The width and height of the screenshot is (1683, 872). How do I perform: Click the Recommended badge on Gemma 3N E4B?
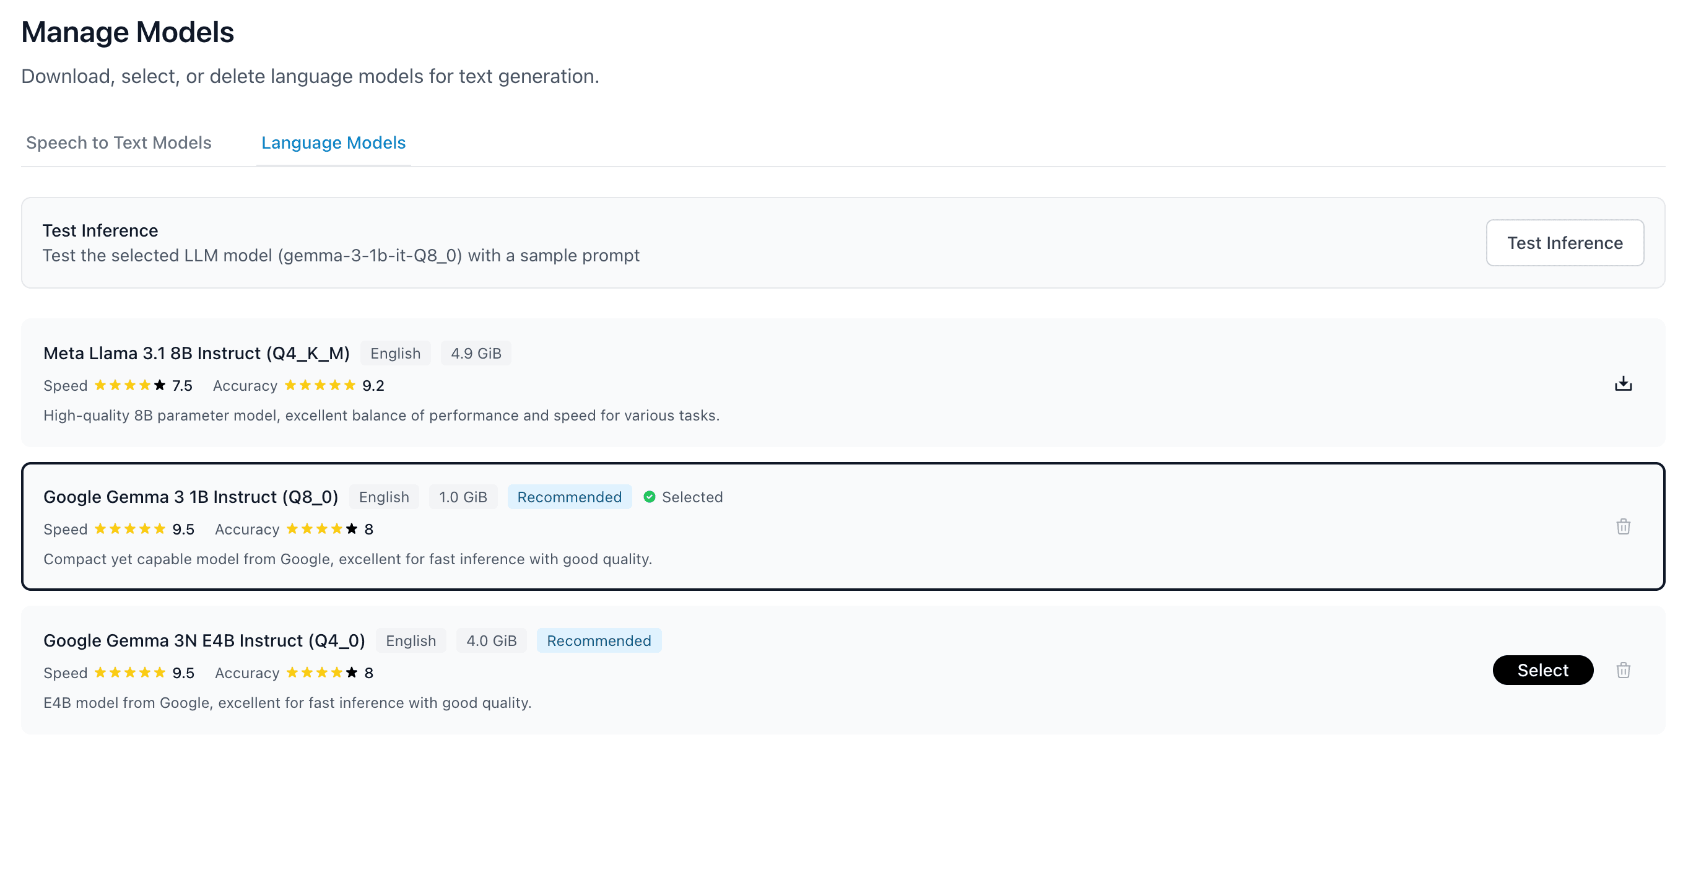click(x=598, y=640)
